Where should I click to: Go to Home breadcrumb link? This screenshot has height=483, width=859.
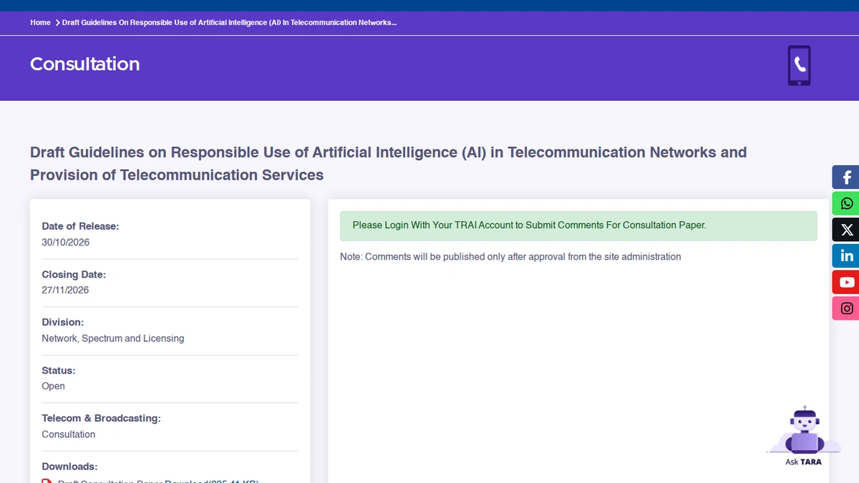tap(40, 23)
